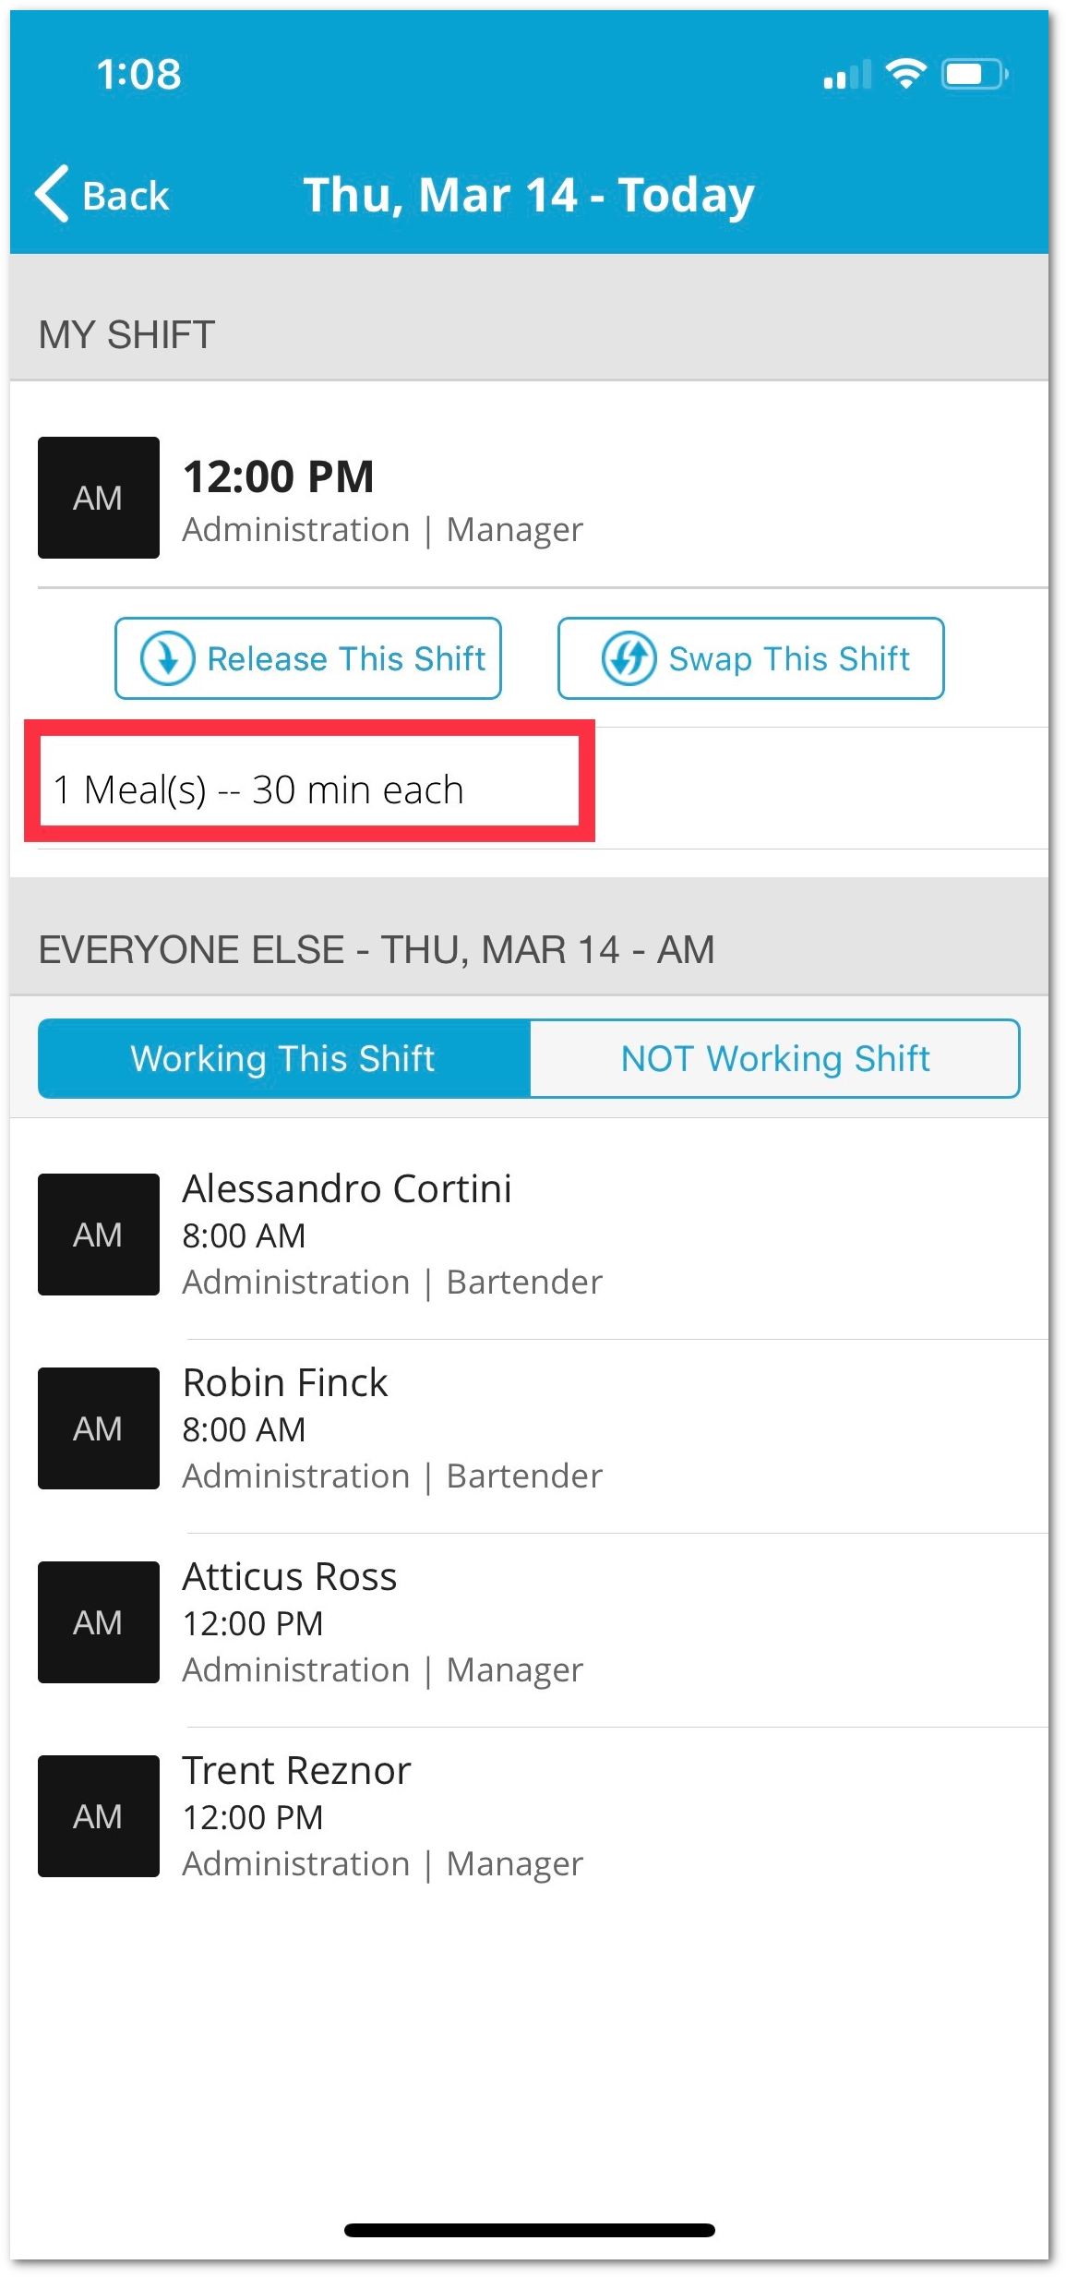
Task: Swap this shift
Action: pyautogui.click(x=751, y=658)
